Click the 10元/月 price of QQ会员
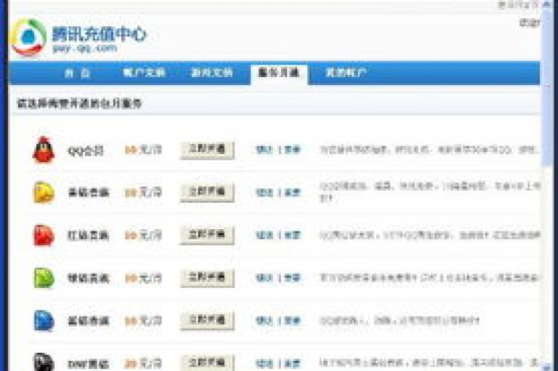 [143, 150]
